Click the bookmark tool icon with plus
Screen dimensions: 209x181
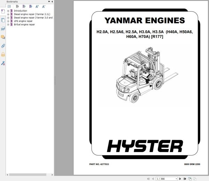pyautogui.click(x=24, y=6)
